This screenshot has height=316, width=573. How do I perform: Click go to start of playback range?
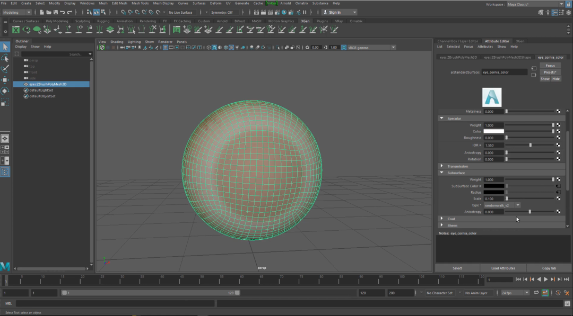pos(518,279)
